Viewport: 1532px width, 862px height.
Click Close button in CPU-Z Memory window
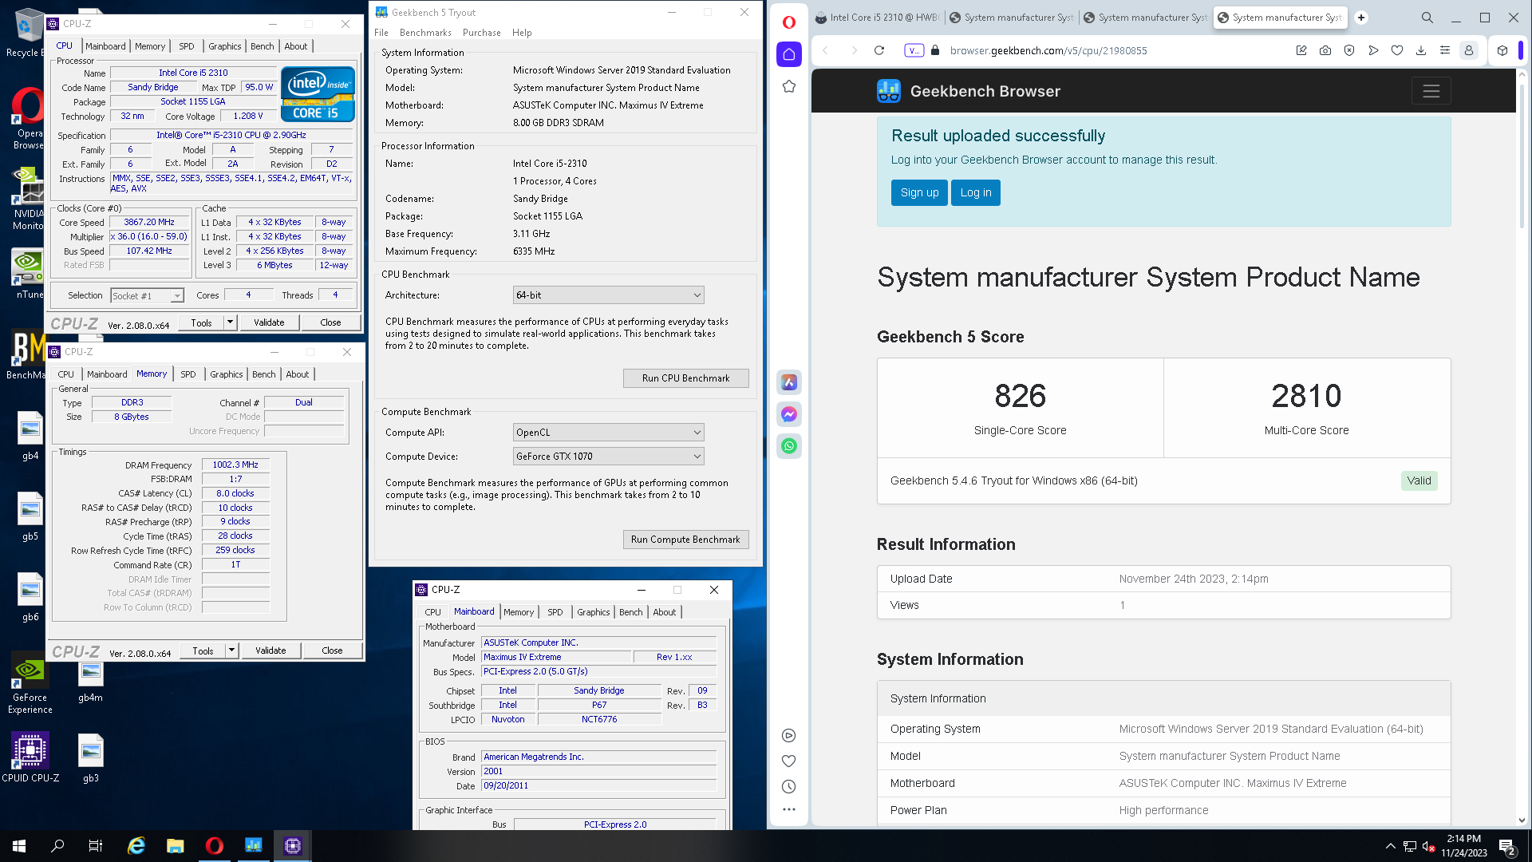[x=332, y=650]
